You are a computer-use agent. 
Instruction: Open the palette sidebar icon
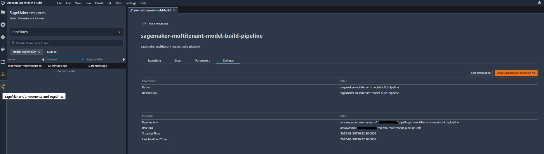click(x=3, y=50)
